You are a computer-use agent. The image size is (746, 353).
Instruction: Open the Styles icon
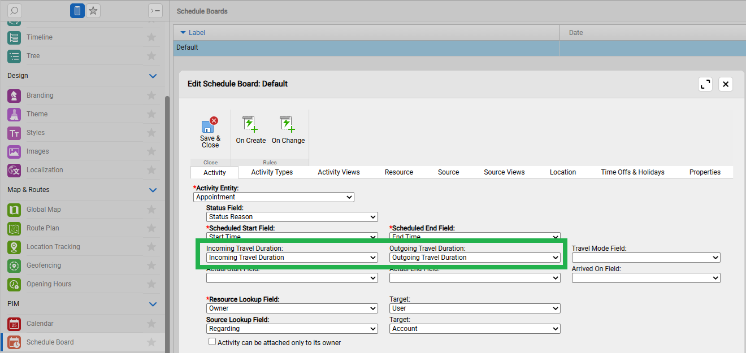(14, 133)
